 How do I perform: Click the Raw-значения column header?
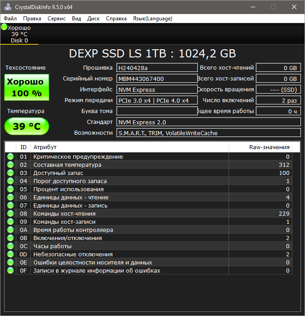point(269,147)
